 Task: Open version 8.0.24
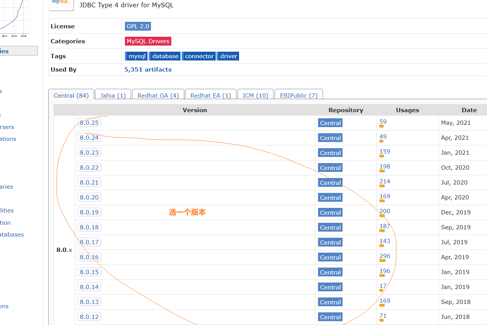pos(89,138)
